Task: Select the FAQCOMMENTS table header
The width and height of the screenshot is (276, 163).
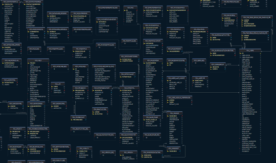Action: [36, 29]
